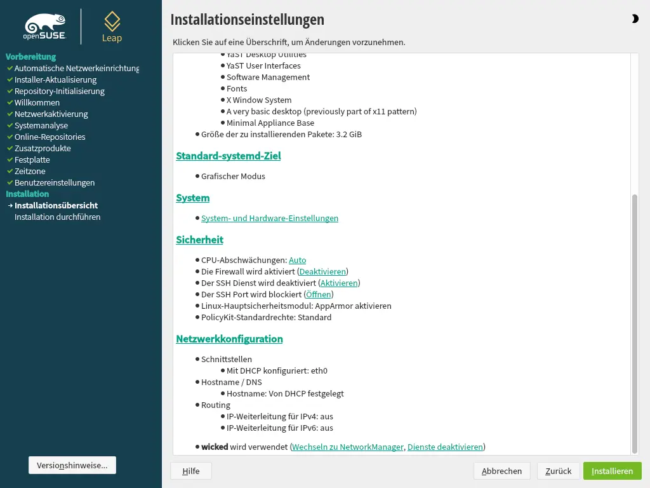Enable the SSH service via Aktivieren

click(339, 283)
